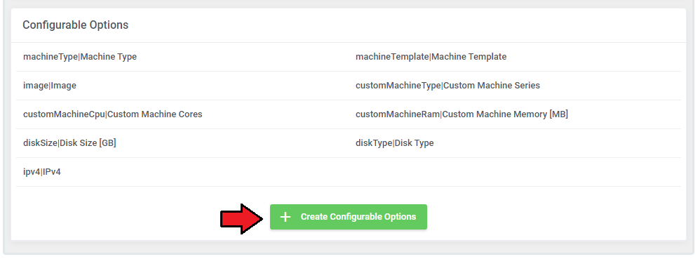Click the ipv4|IPv4 option text
The height and width of the screenshot is (259, 700).
pos(42,171)
